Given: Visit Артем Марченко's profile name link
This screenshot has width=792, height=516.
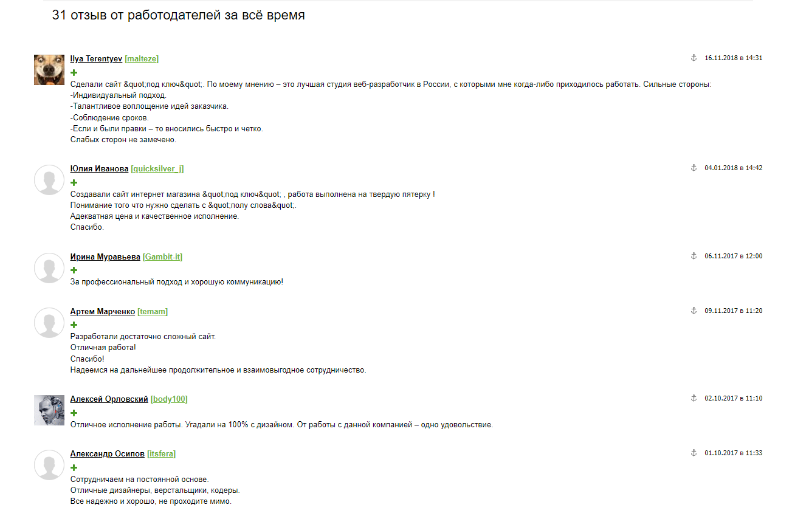Looking at the screenshot, I should (x=103, y=312).
